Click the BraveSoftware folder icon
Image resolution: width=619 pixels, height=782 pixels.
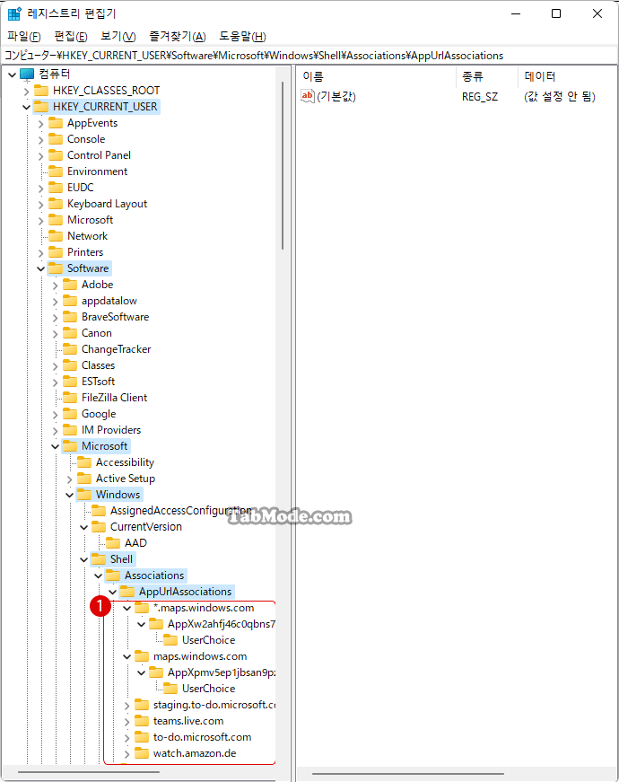pyautogui.click(x=70, y=316)
